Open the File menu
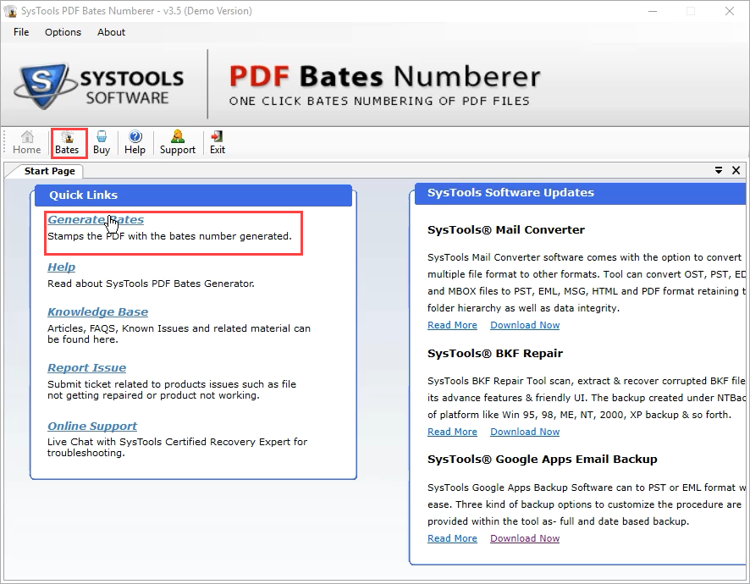Image resolution: width=750 pixels, height=584 pixels. pos(21,32)
